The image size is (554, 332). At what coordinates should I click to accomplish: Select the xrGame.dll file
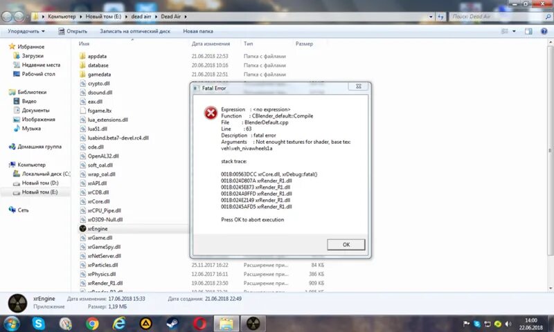coord(100,238)
